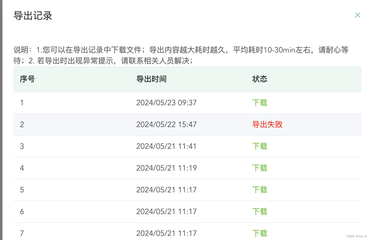Download the export dated 2024/05/21 11:19

(x=259, y=168)
